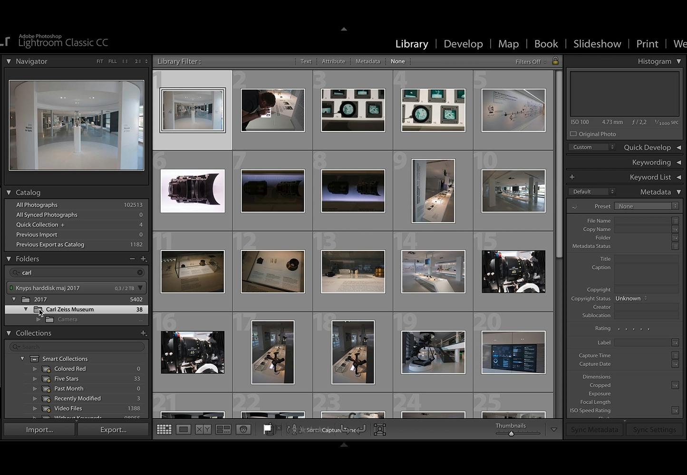Toggle Original Photo checkbox

[x=573, y=134]
